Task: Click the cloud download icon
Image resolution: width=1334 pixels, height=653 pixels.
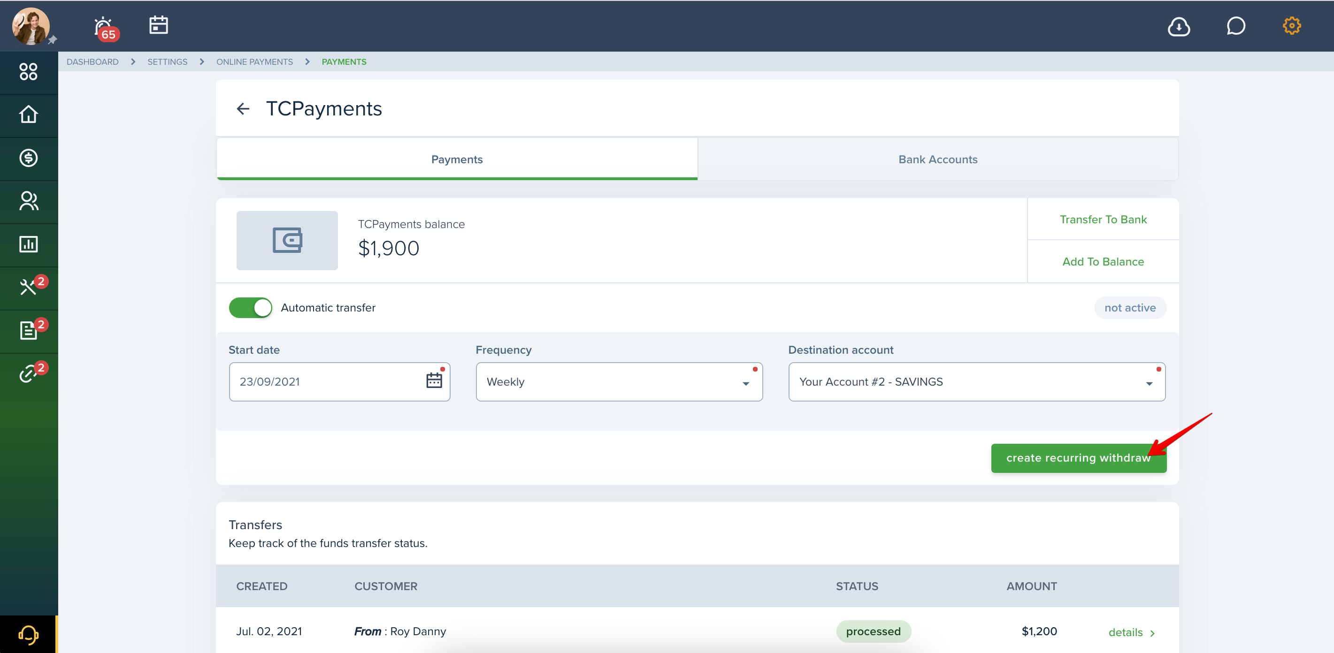Action: pos(1179,26)
